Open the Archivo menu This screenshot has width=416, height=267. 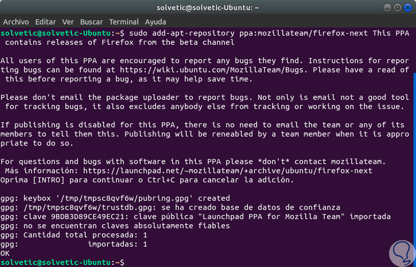point(16,22)
